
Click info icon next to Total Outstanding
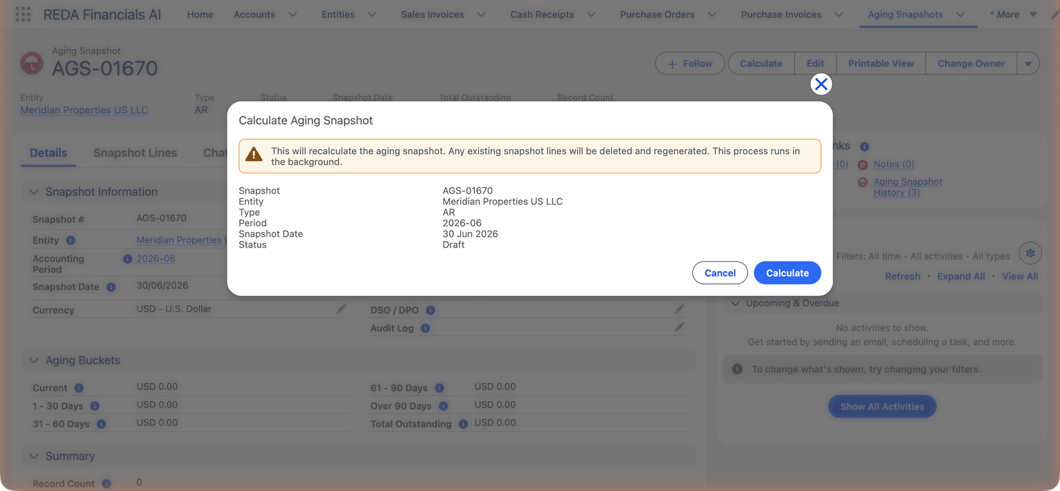(463, 424)
